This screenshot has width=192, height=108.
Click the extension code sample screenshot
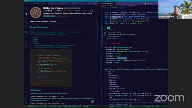(51, 68)
